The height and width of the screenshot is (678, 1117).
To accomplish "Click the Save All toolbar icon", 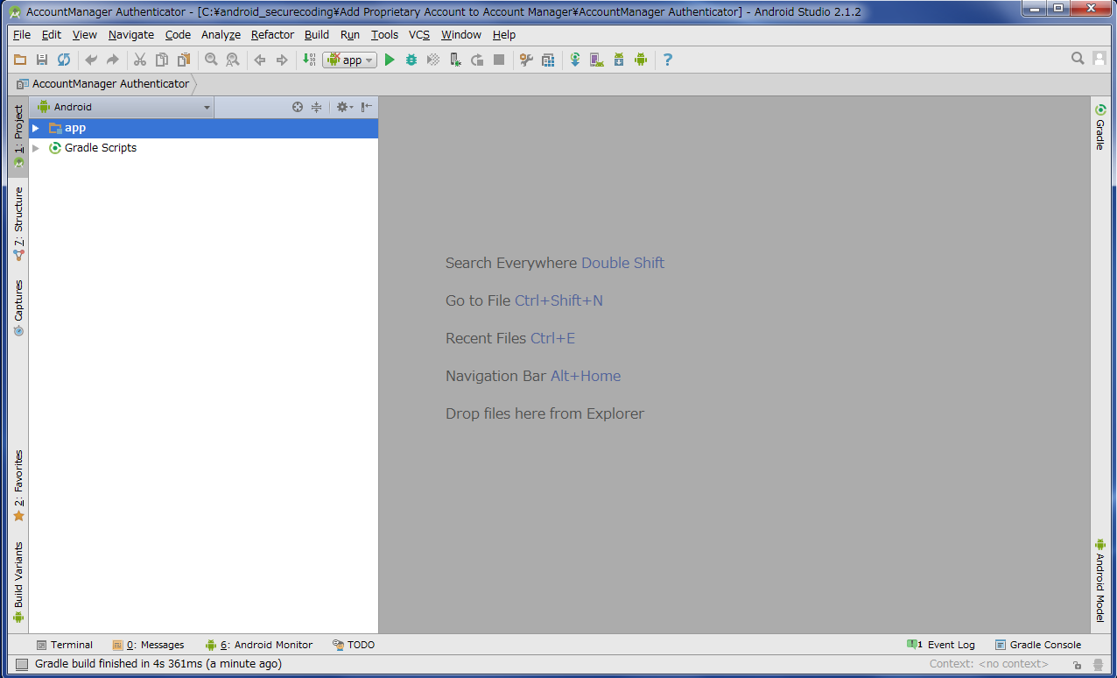I will click(42, 60).
